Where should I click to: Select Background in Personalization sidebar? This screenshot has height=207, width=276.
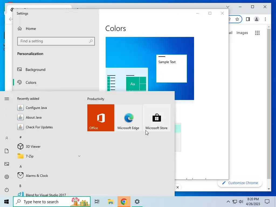56,70
